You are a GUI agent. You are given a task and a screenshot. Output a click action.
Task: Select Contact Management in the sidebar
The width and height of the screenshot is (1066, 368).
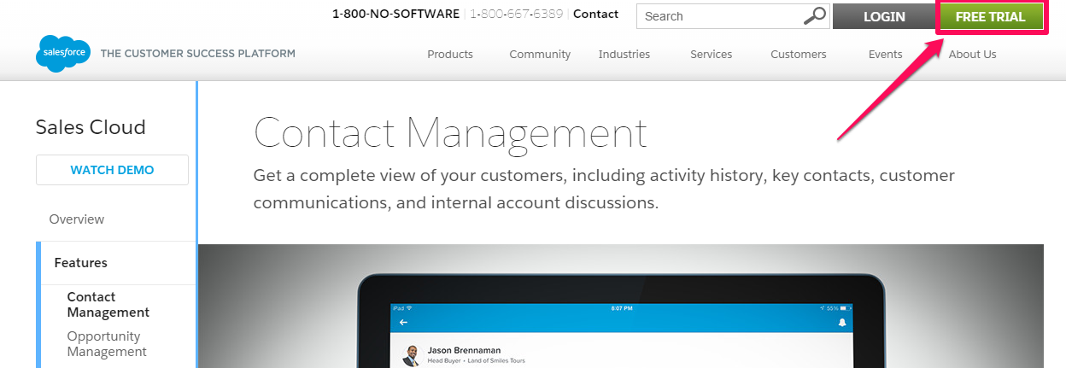click(x=108, y=305)
